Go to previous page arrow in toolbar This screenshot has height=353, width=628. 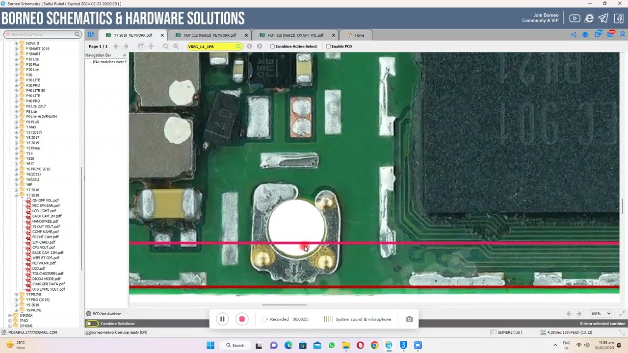click(116, 46)
